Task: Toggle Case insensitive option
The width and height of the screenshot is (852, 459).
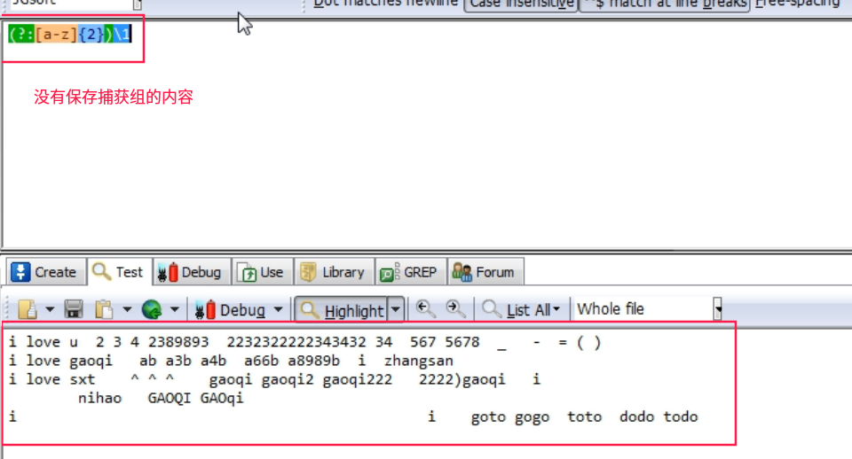Action: (521, 4)
